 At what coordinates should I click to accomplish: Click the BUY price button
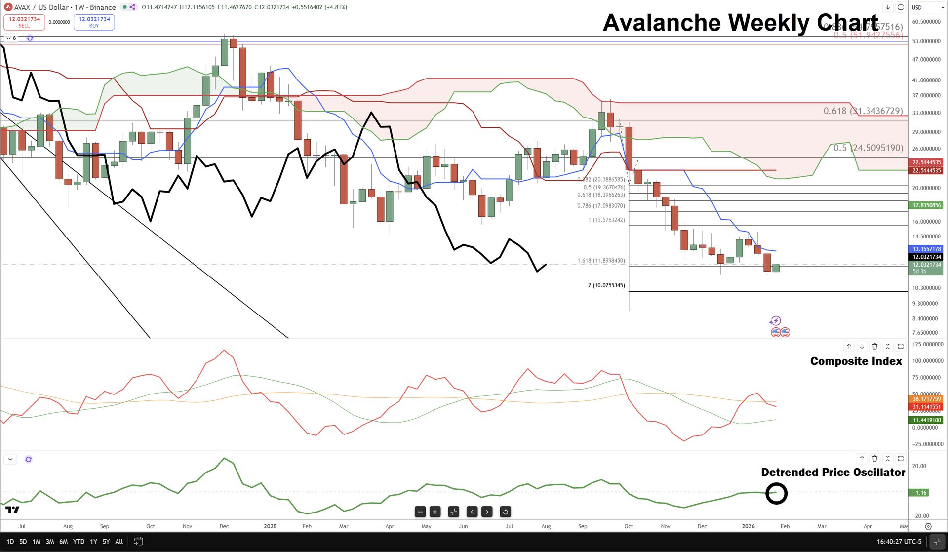94,22
